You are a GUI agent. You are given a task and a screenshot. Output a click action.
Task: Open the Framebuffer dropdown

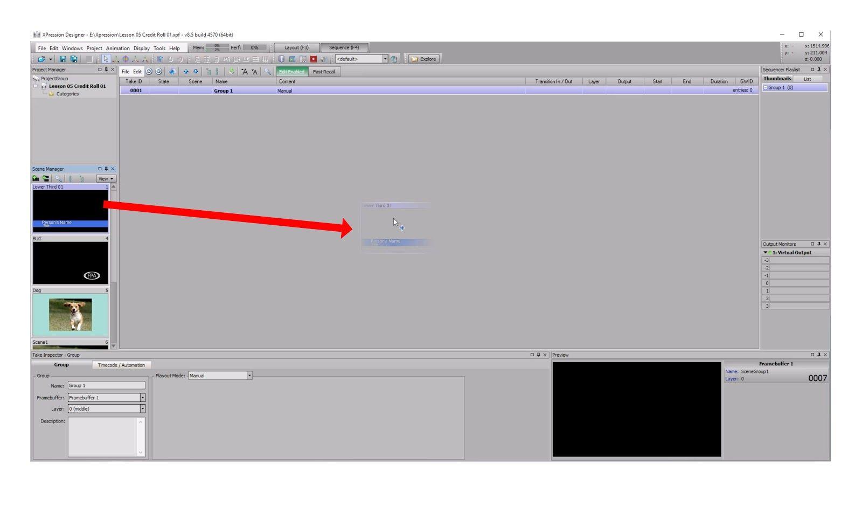(142, 398)
